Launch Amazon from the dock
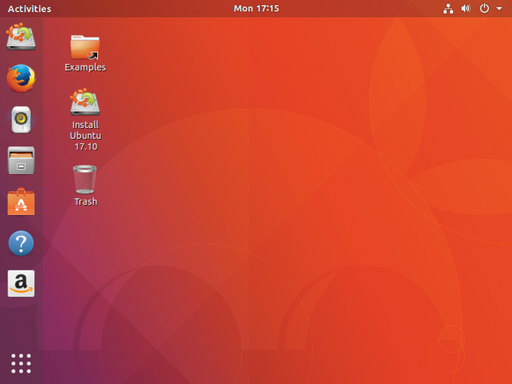 20,283
